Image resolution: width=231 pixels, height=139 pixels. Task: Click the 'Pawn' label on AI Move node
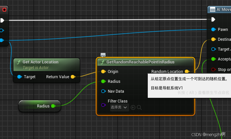(223, 29)
